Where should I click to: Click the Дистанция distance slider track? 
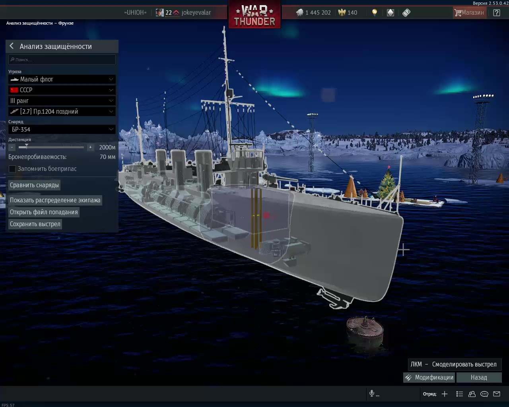tap(51, 147)
